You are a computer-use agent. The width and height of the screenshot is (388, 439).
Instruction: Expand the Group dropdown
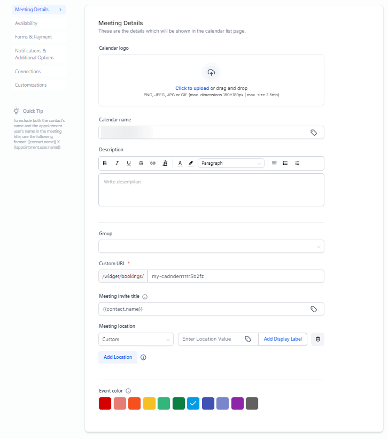pos(211,247)
